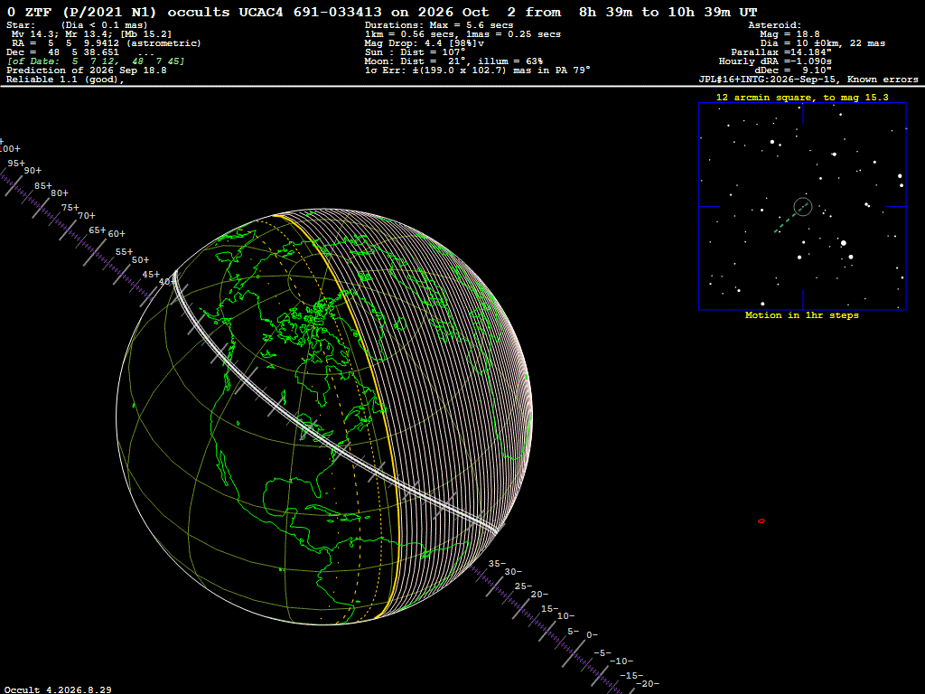The image size is (925, 694).
Task: Click the "Reliable 1.1 (good)" line
Action: tap(65, 80)
